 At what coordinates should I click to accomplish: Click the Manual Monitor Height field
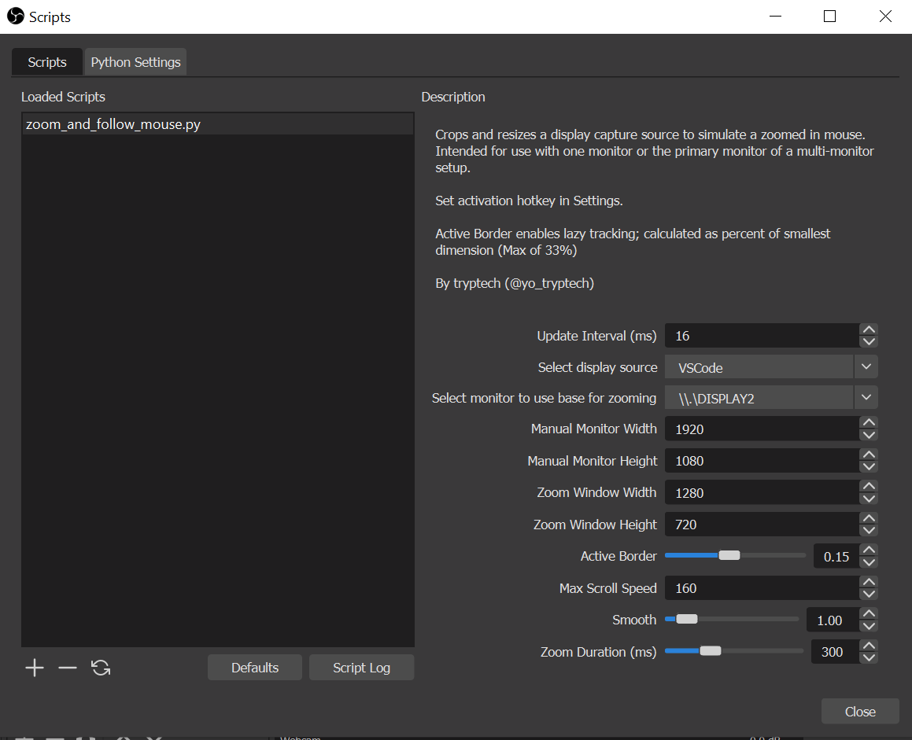pos(762,461)
